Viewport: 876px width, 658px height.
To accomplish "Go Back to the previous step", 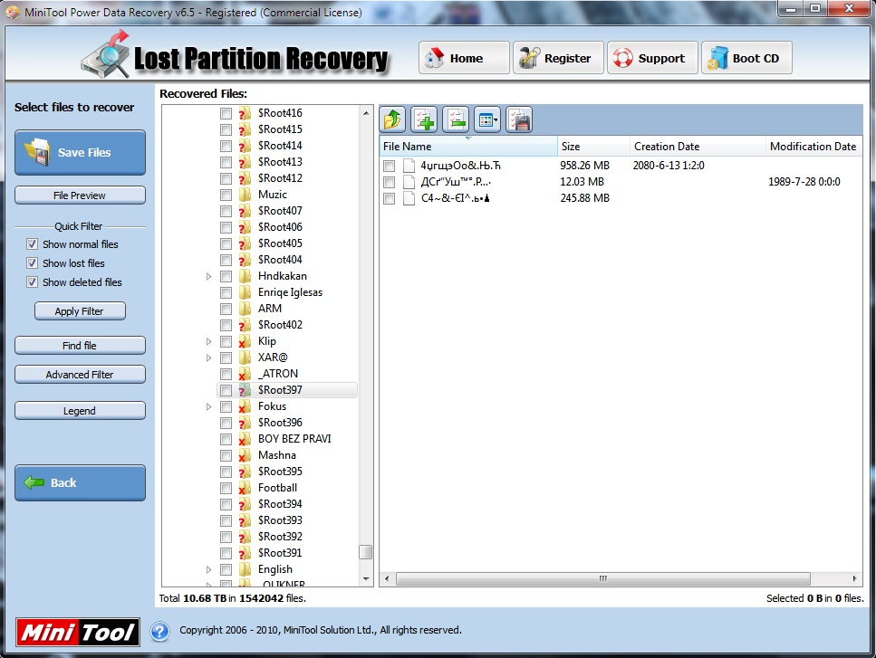I will (80, 482).
